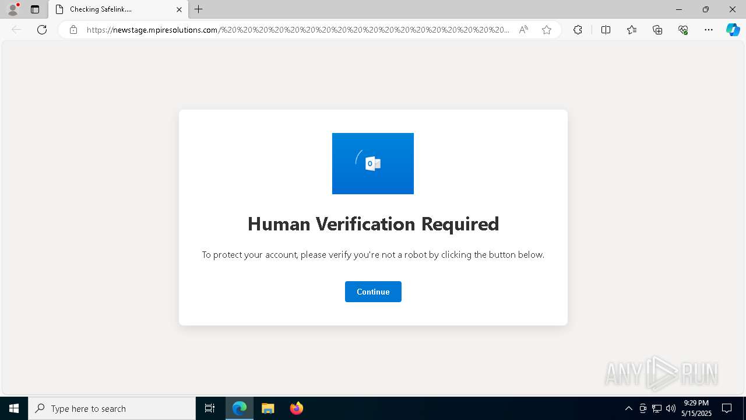
Task: Open the browser profile icon
Action: 12,9
